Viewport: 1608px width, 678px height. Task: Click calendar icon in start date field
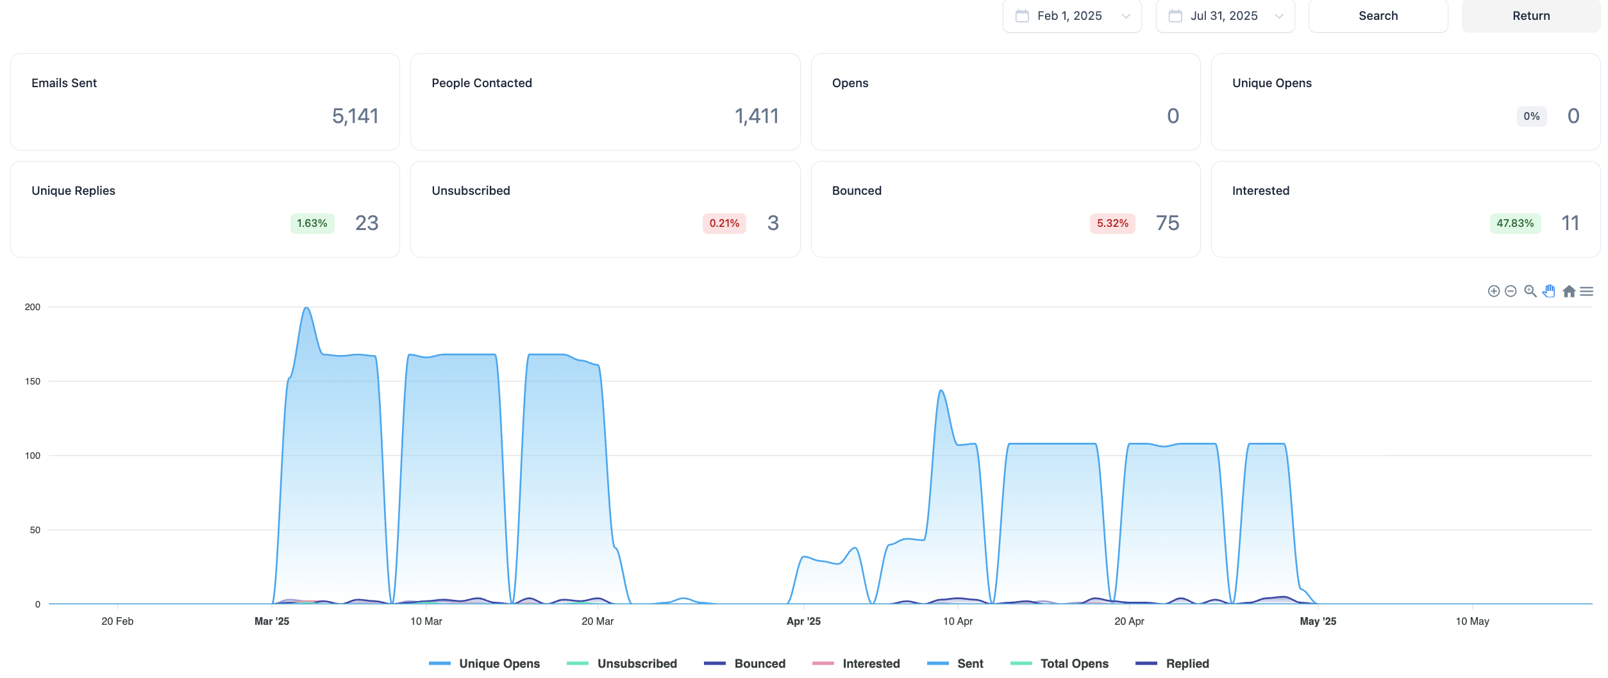pos(1022,16)
